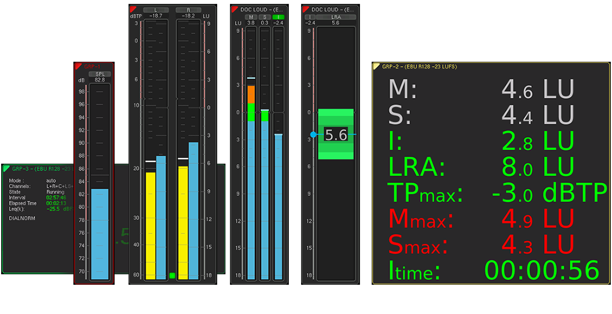Click the SPL label on GRP-1 meter

tap(100, 74)
